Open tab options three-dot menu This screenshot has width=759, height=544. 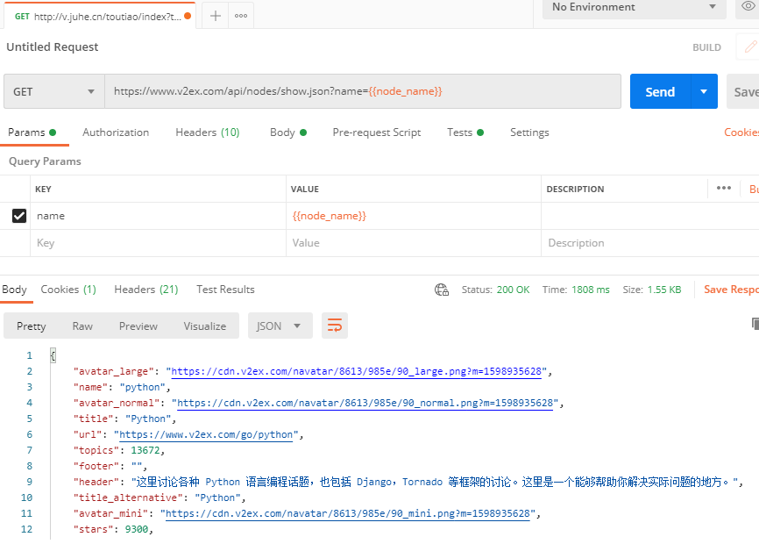[x=241, y=16]
